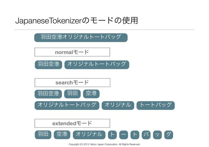Select the full 羽田空港オリジナルトートバッグ input pill
This screenshot has height=147, width=209.
81,37
